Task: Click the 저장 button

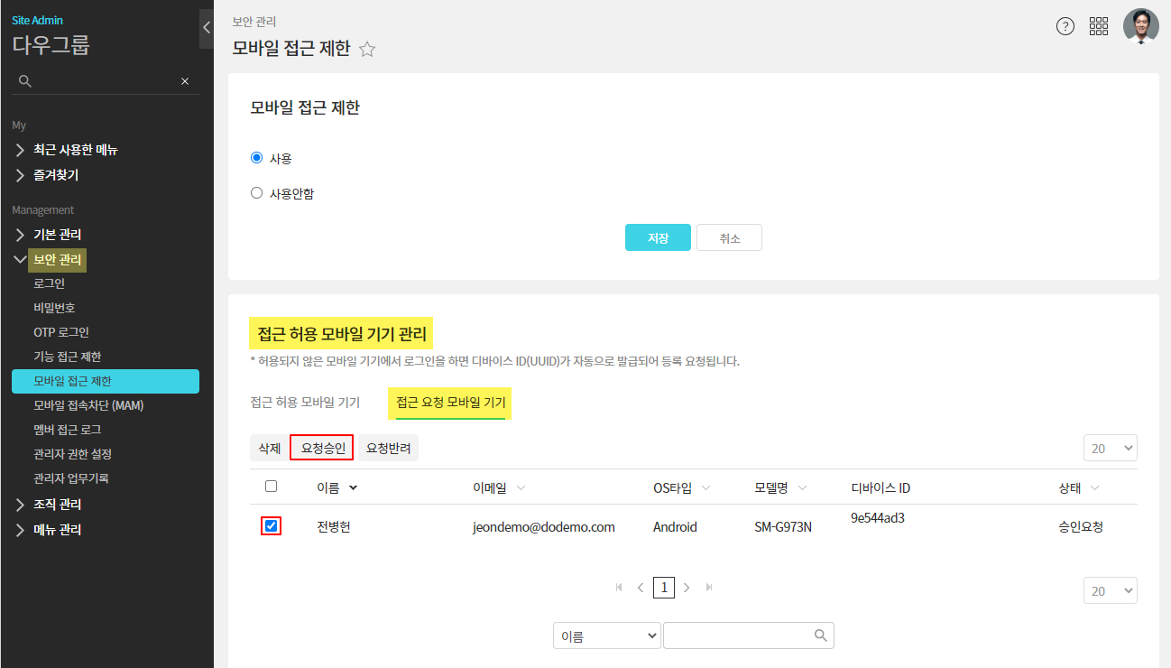Action: pos(658,237)
